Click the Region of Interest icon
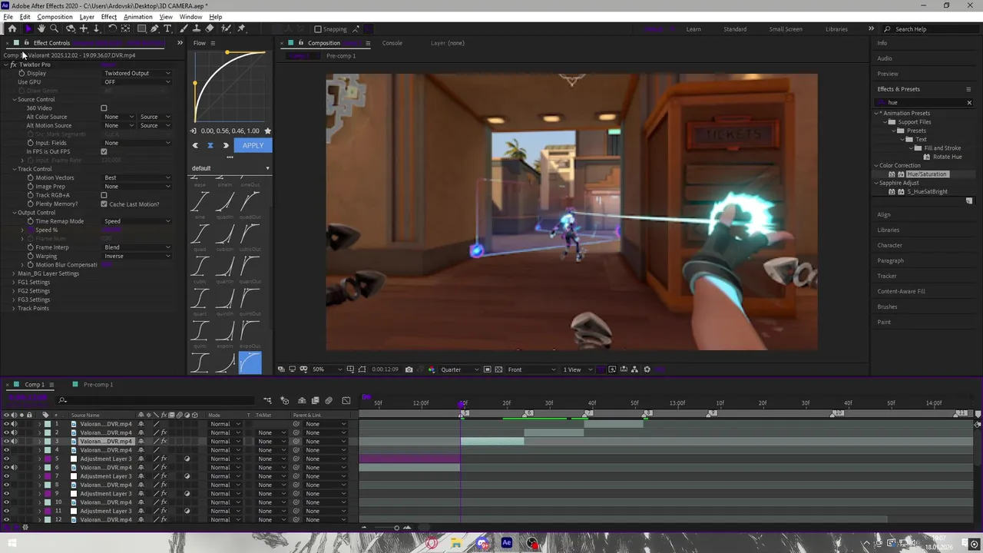This screenshot has width=983, height=553. pyautogui.click(x=487, y=369)
